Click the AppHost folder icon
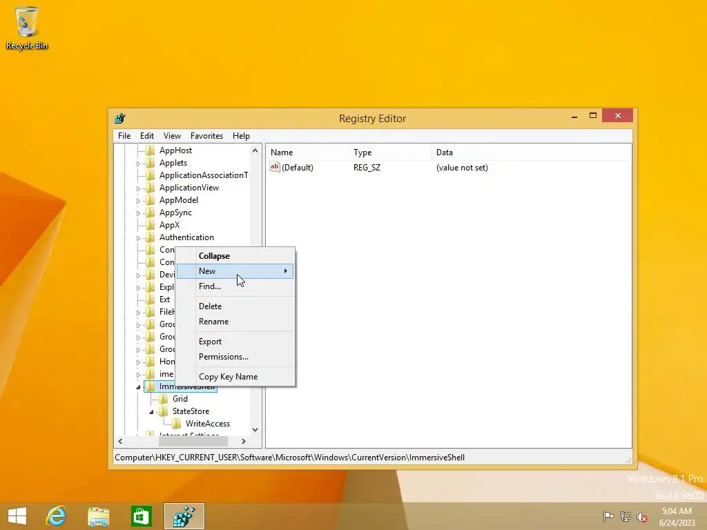Viewport: 707px width, 530px height. click(151, 150)
